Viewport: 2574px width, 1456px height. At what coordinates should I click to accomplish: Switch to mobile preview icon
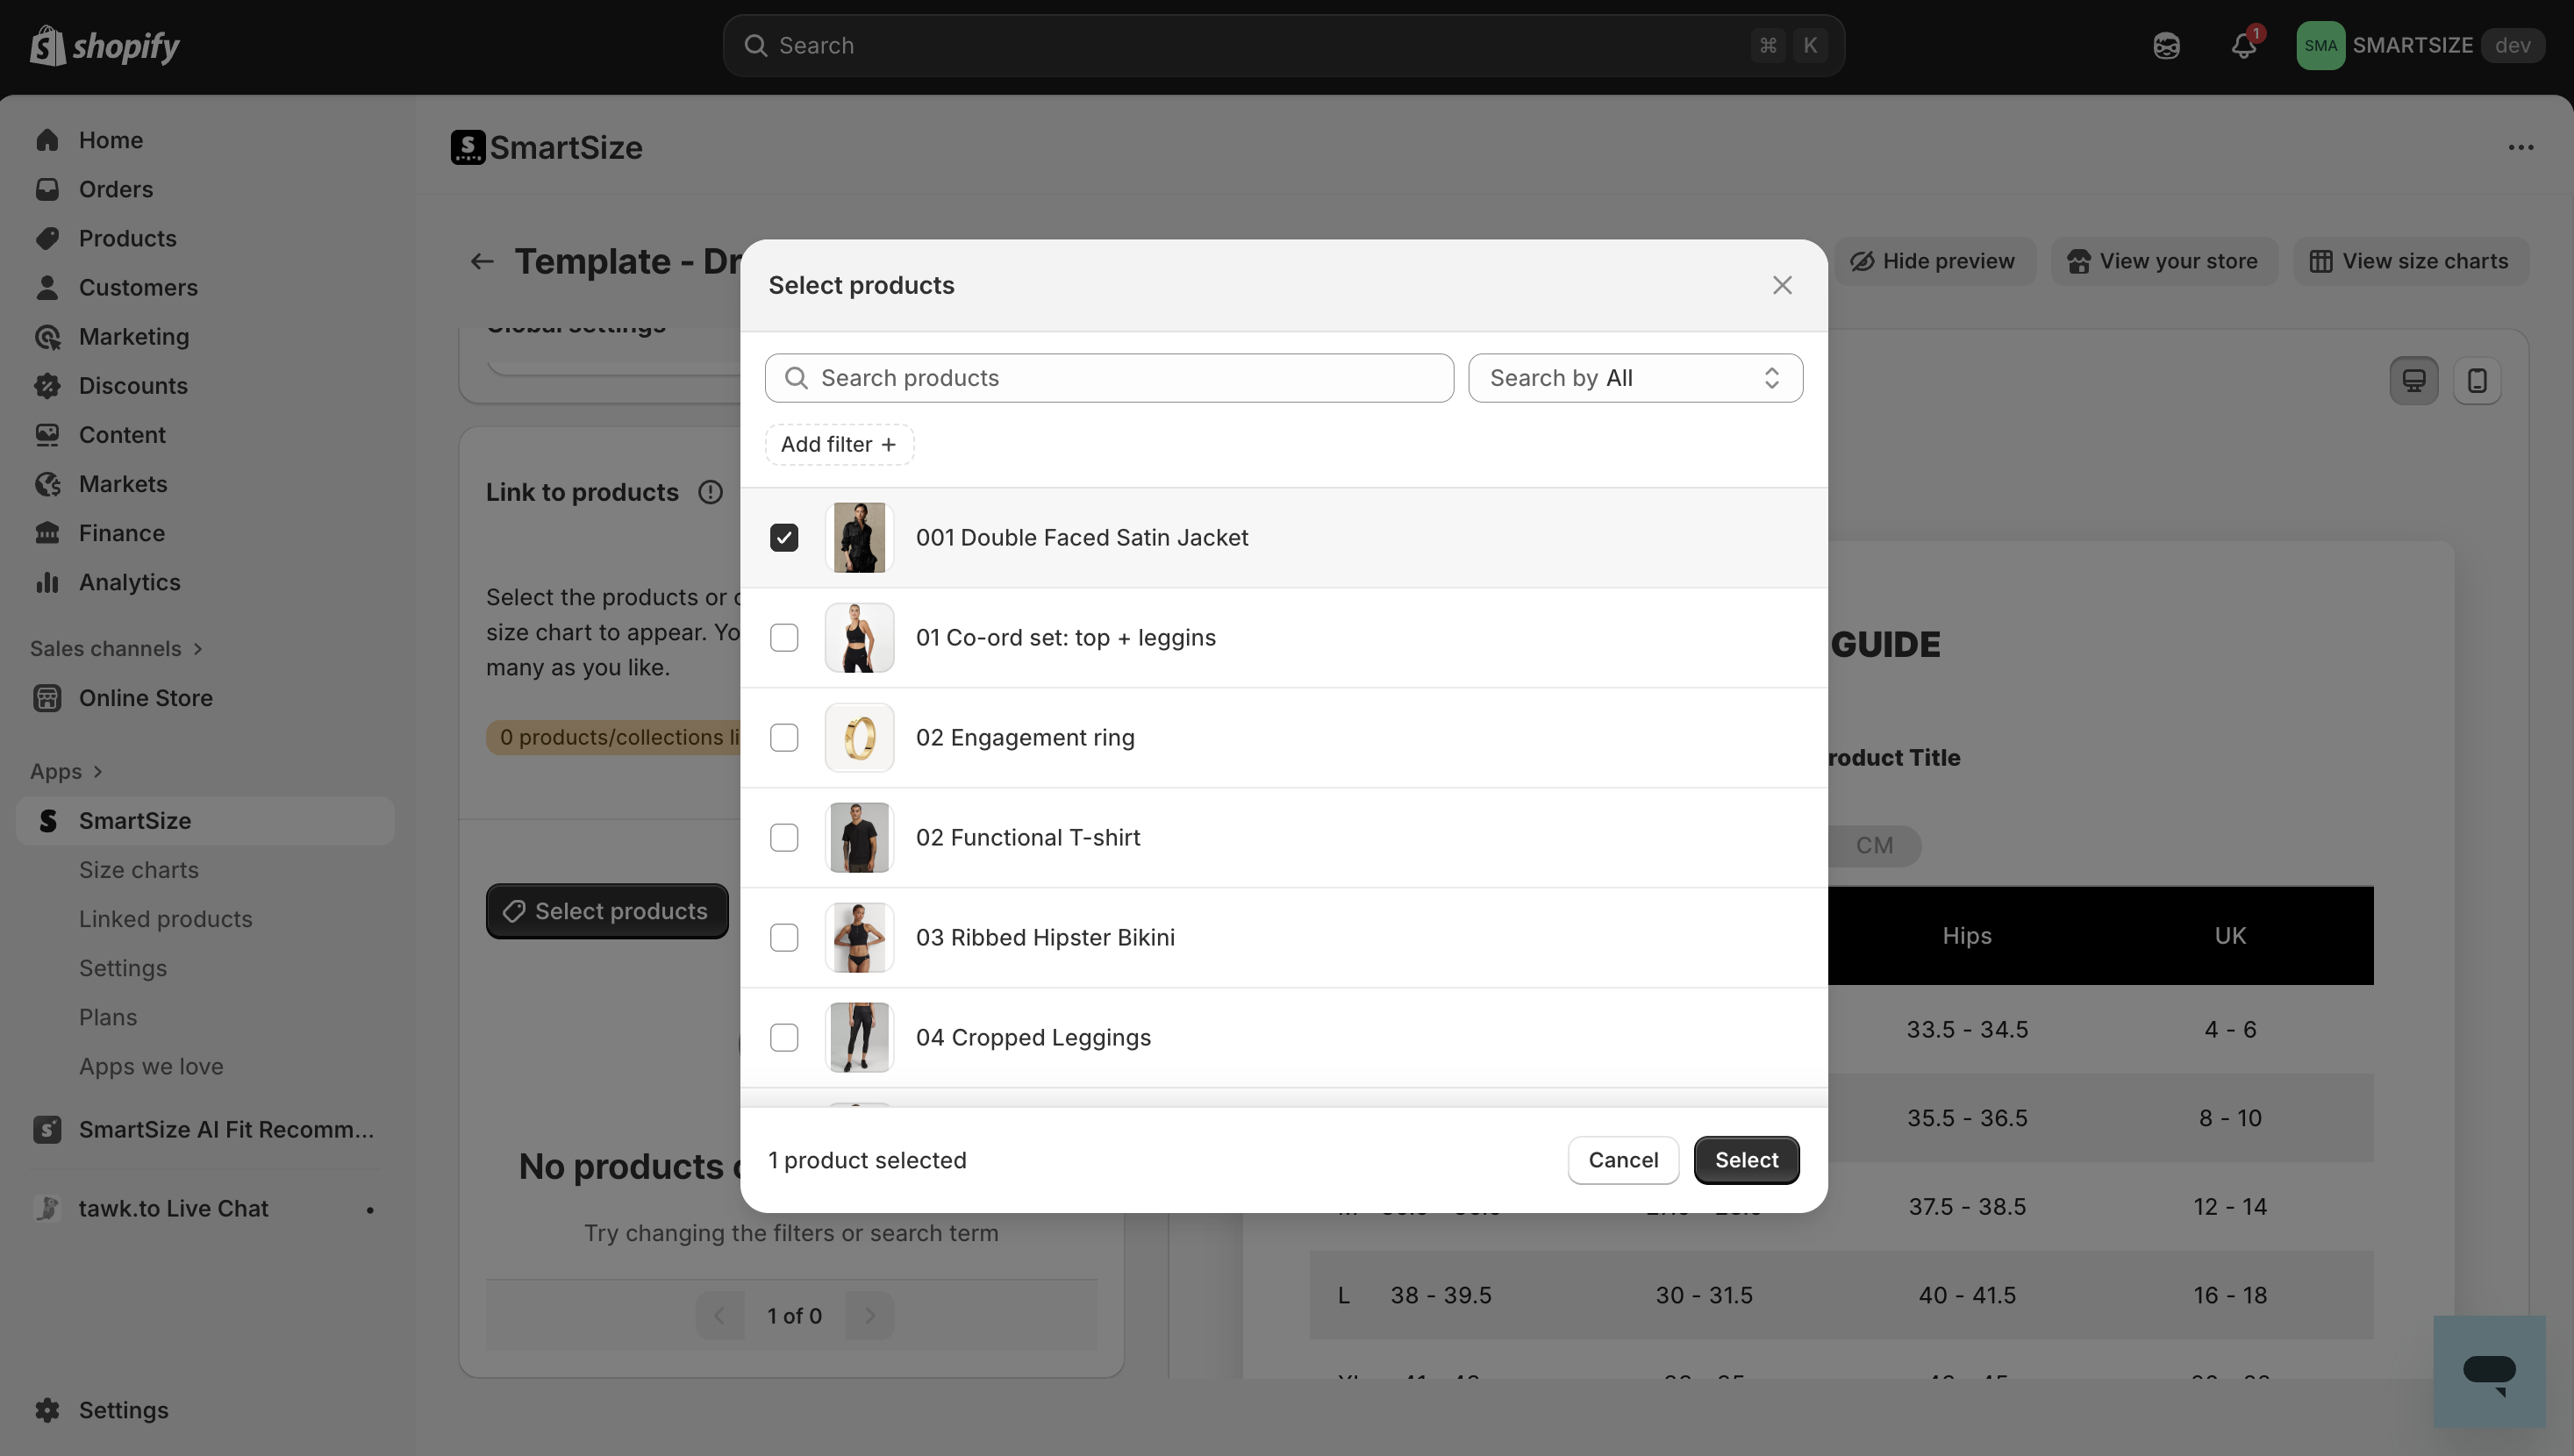pos(2476,380)
